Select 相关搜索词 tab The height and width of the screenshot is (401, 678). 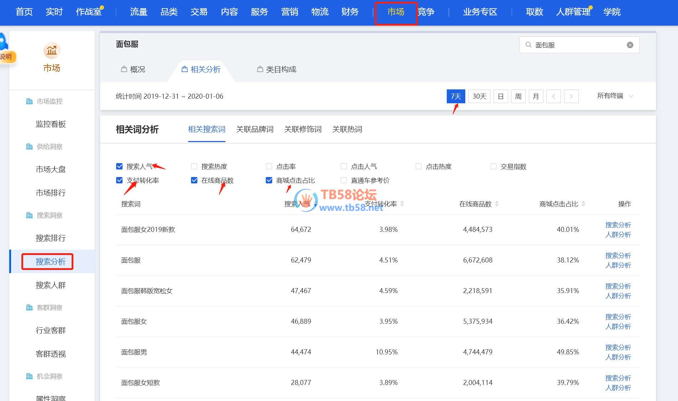[207, 129]
